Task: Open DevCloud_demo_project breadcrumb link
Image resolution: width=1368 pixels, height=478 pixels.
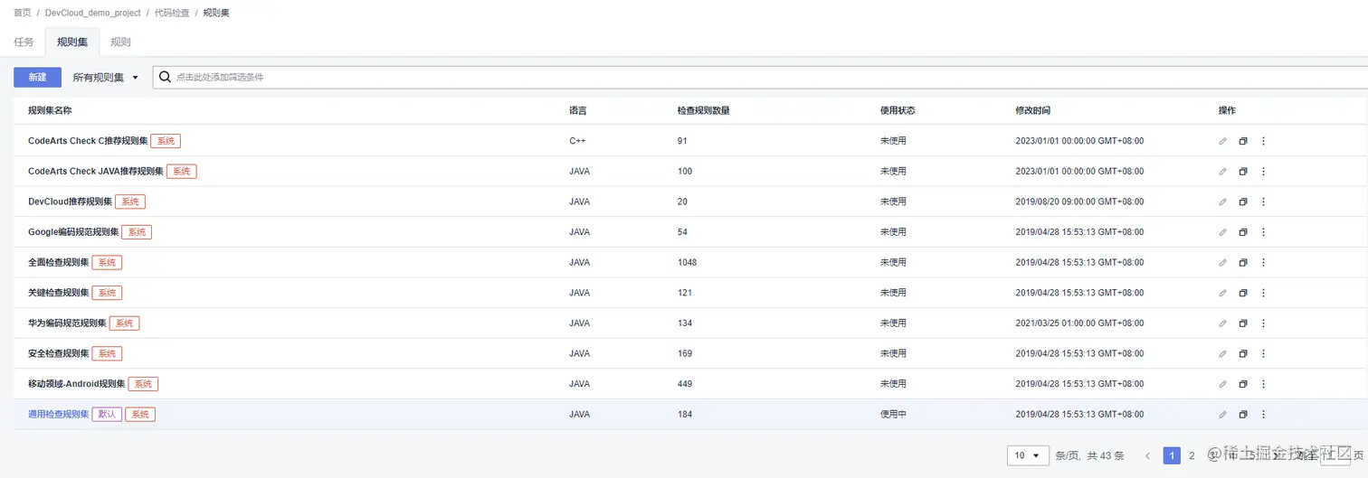Action: [x=93, y=13]
